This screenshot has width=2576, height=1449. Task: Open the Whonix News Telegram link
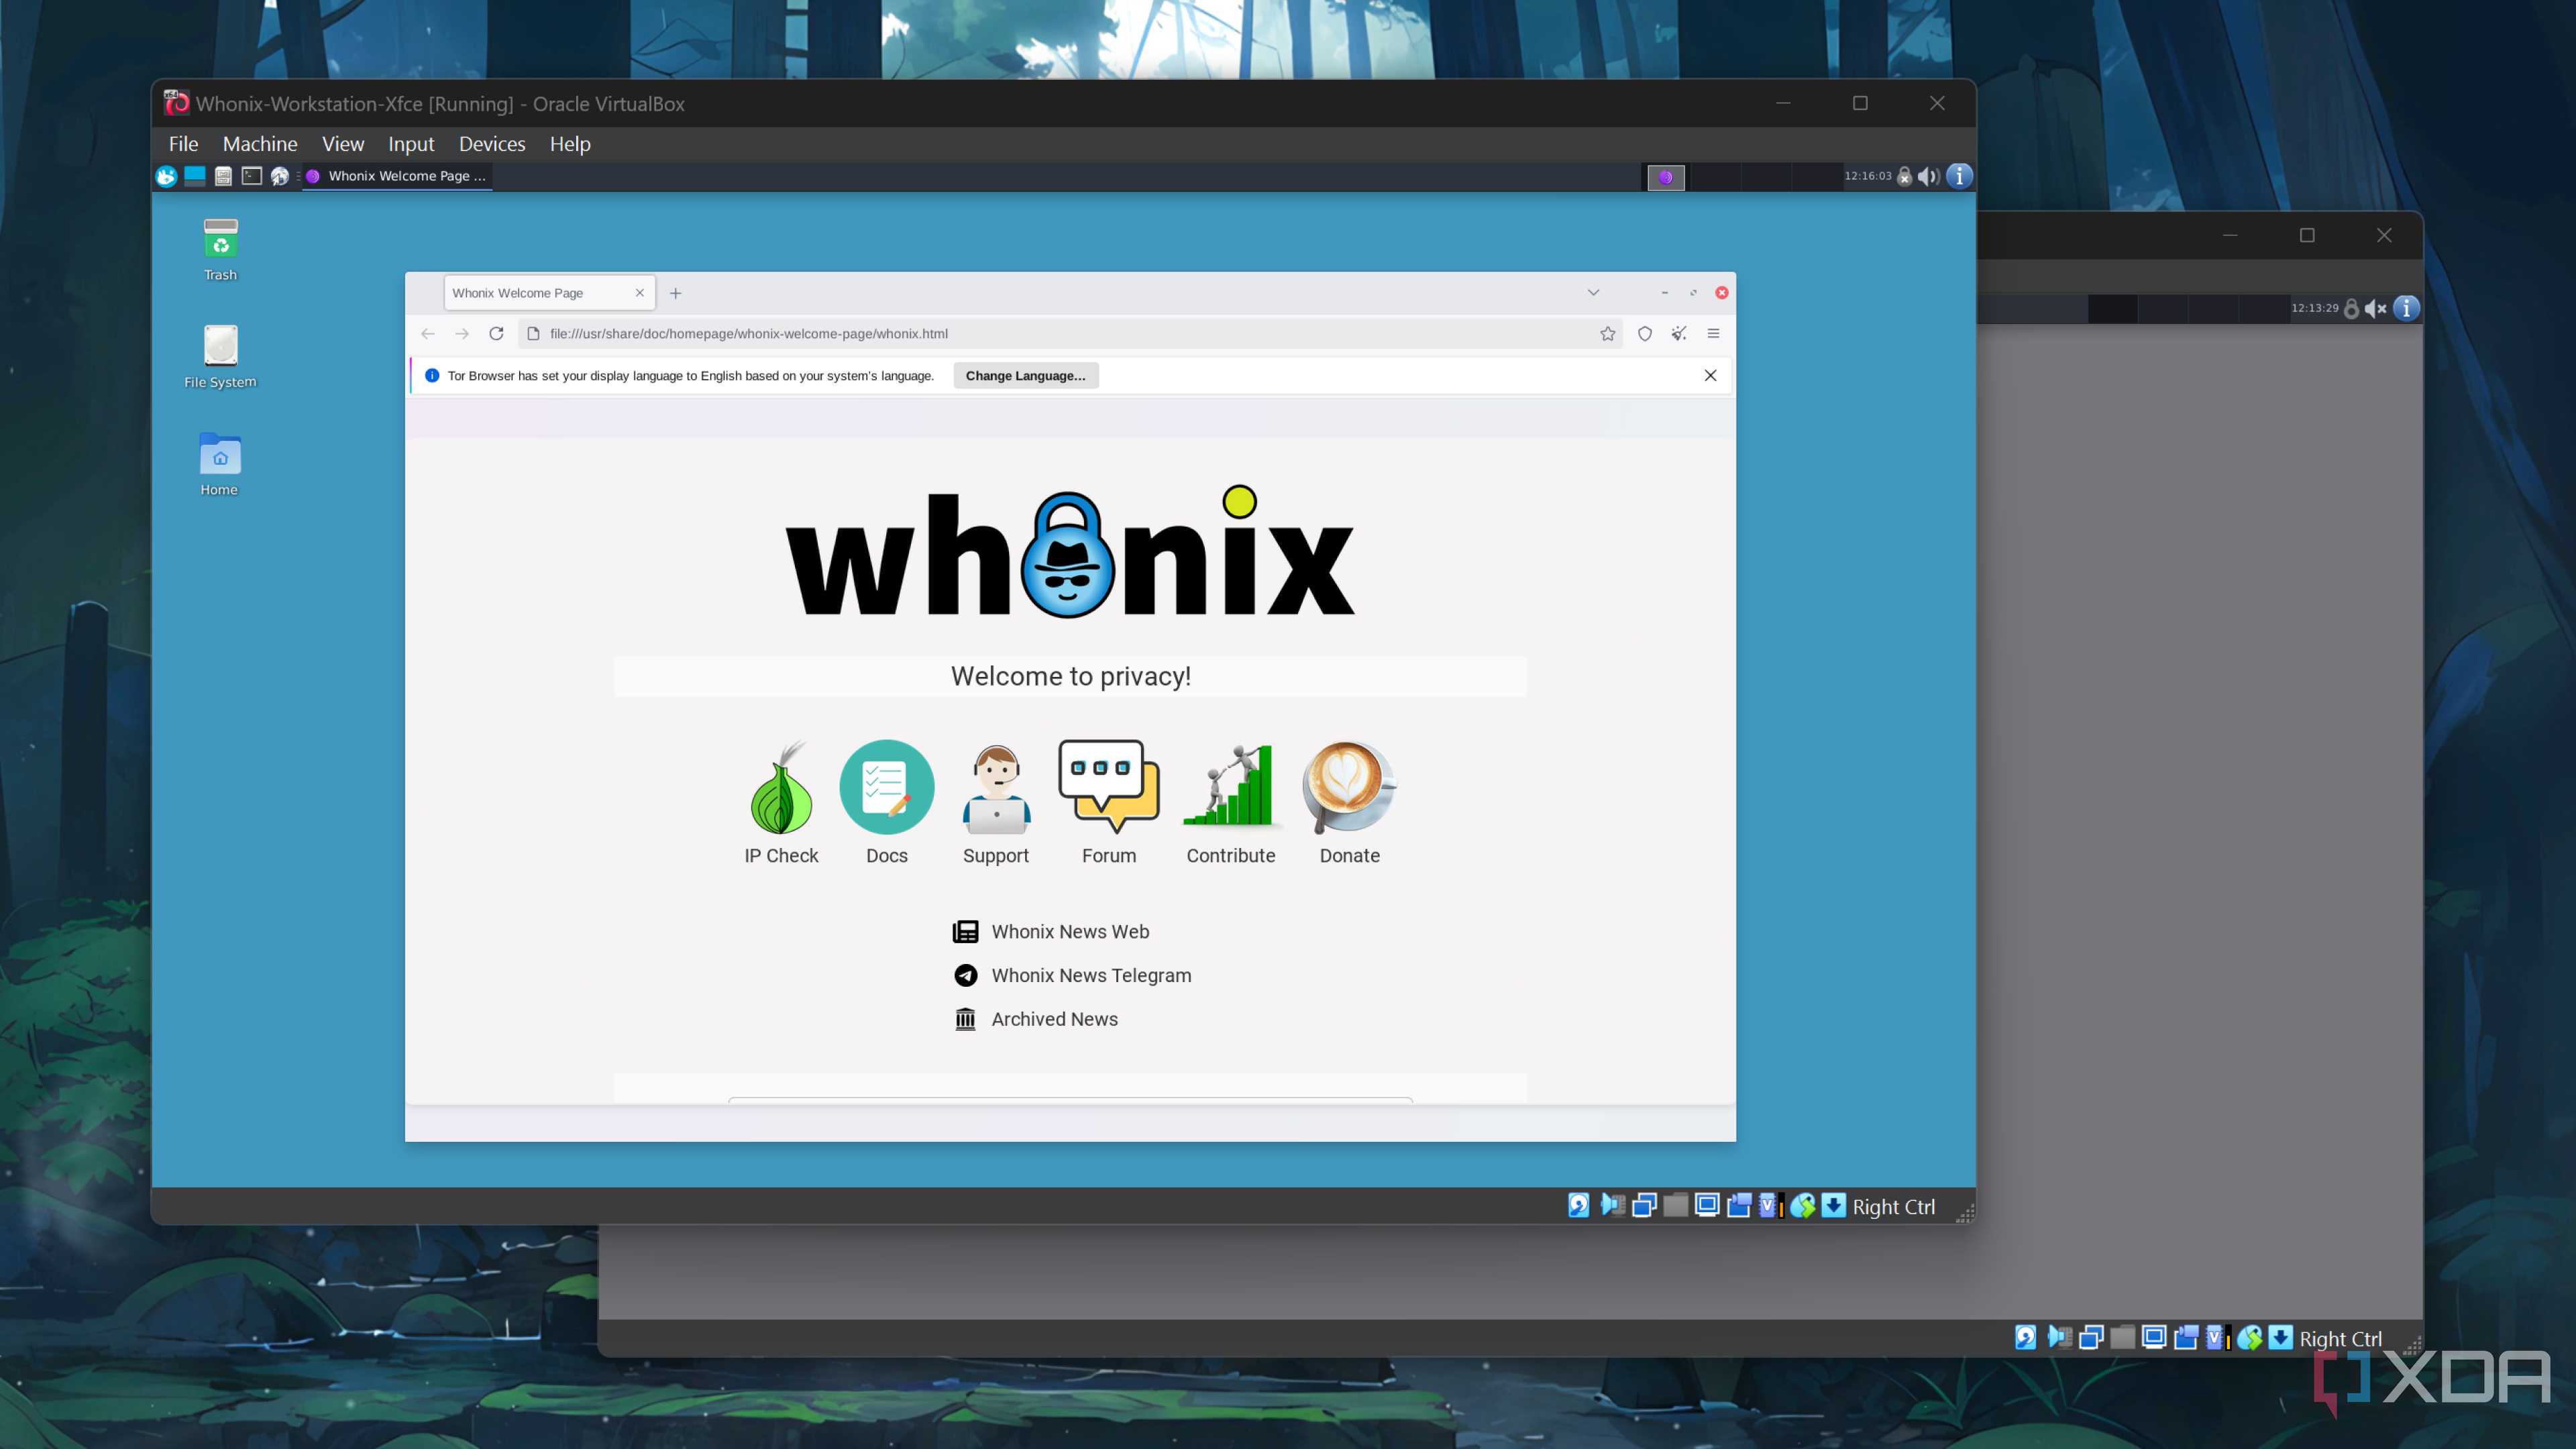[x=1072, y=976]
